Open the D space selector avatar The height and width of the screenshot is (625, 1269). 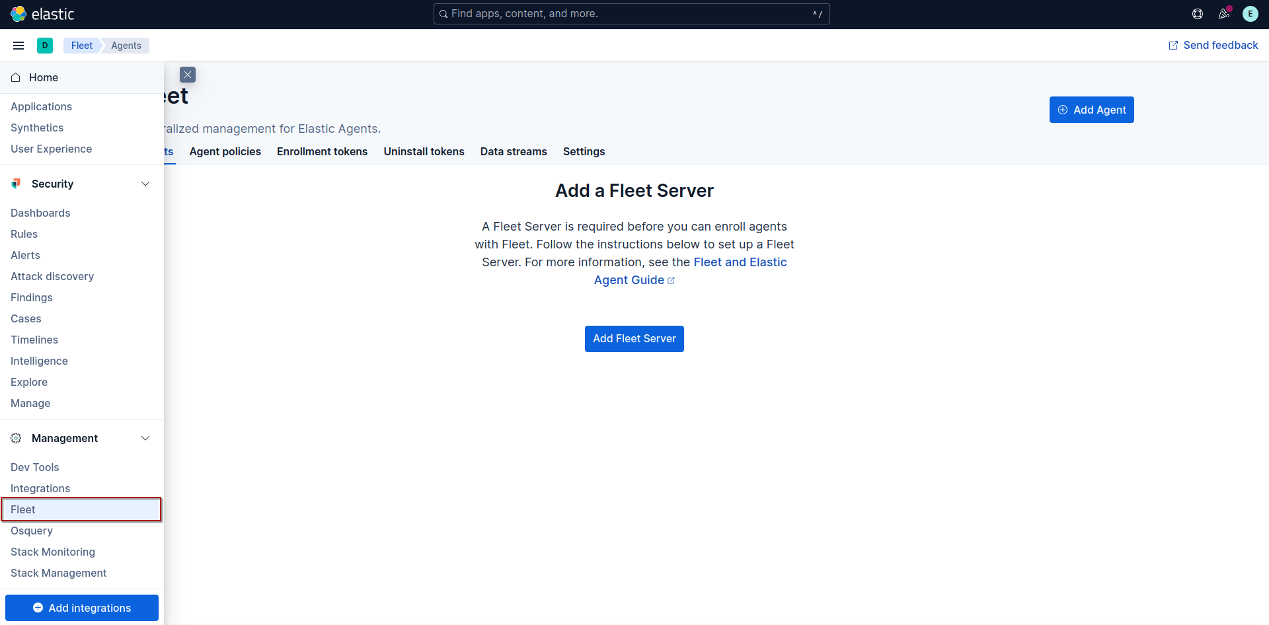click(x=45, y=46)
